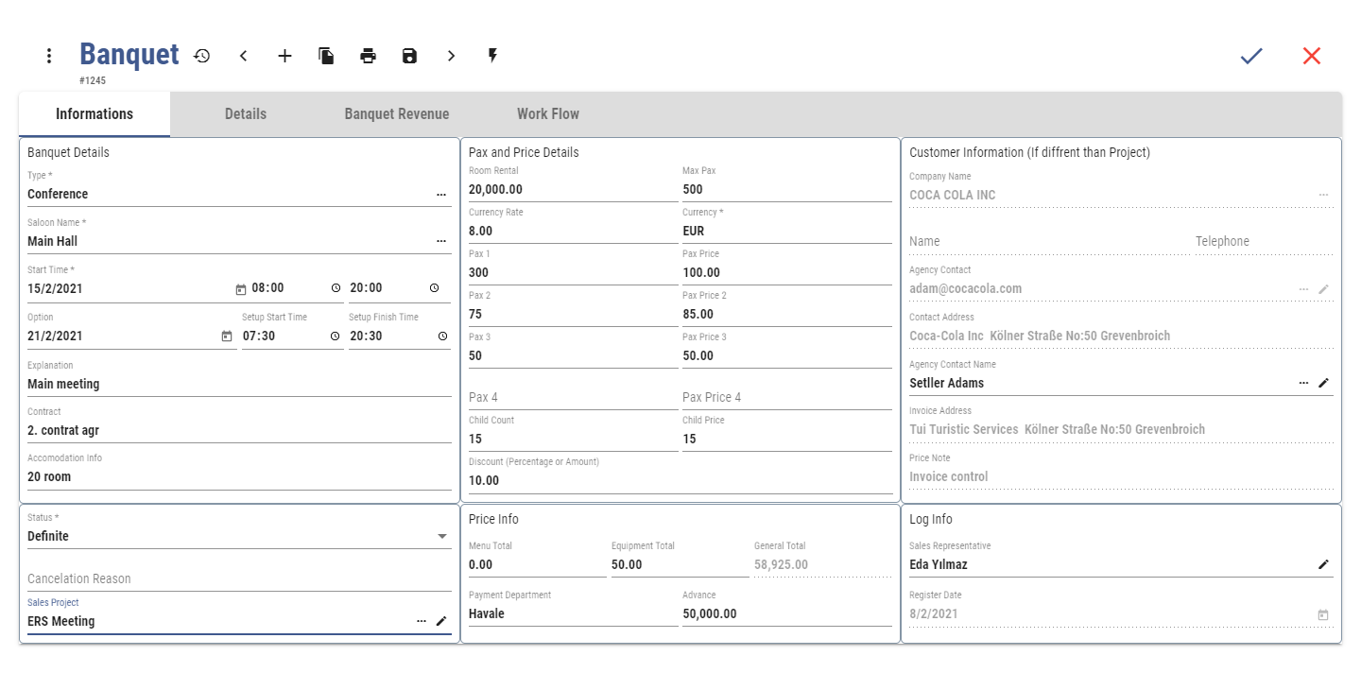Add new banquet with plus icon
The image size is (1361, 673).
(284, 56)
